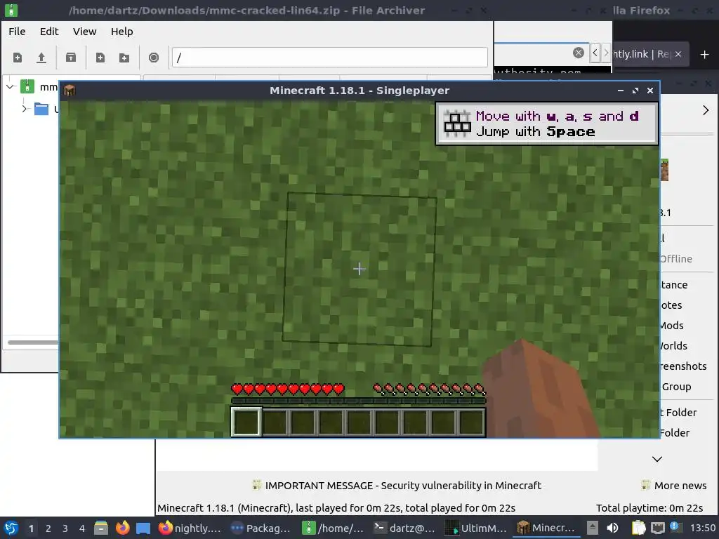Image resolution: width=719 pixels, height=539 pixels.
Task: Collapse the mm archive root tree node
Action: click(11, 86)
